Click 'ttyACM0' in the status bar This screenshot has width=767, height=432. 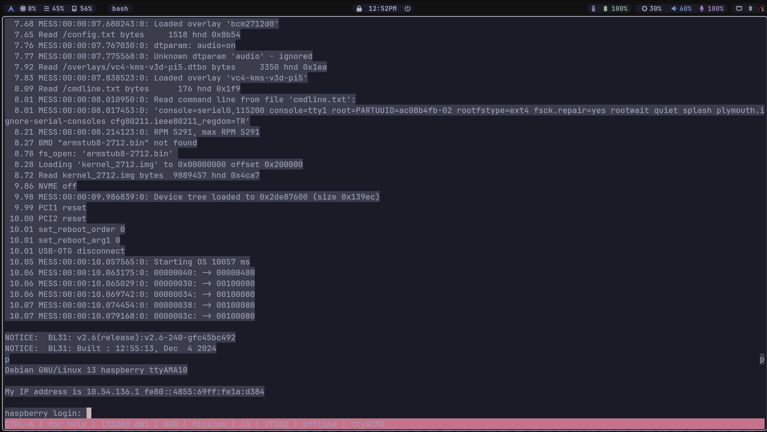368,424
